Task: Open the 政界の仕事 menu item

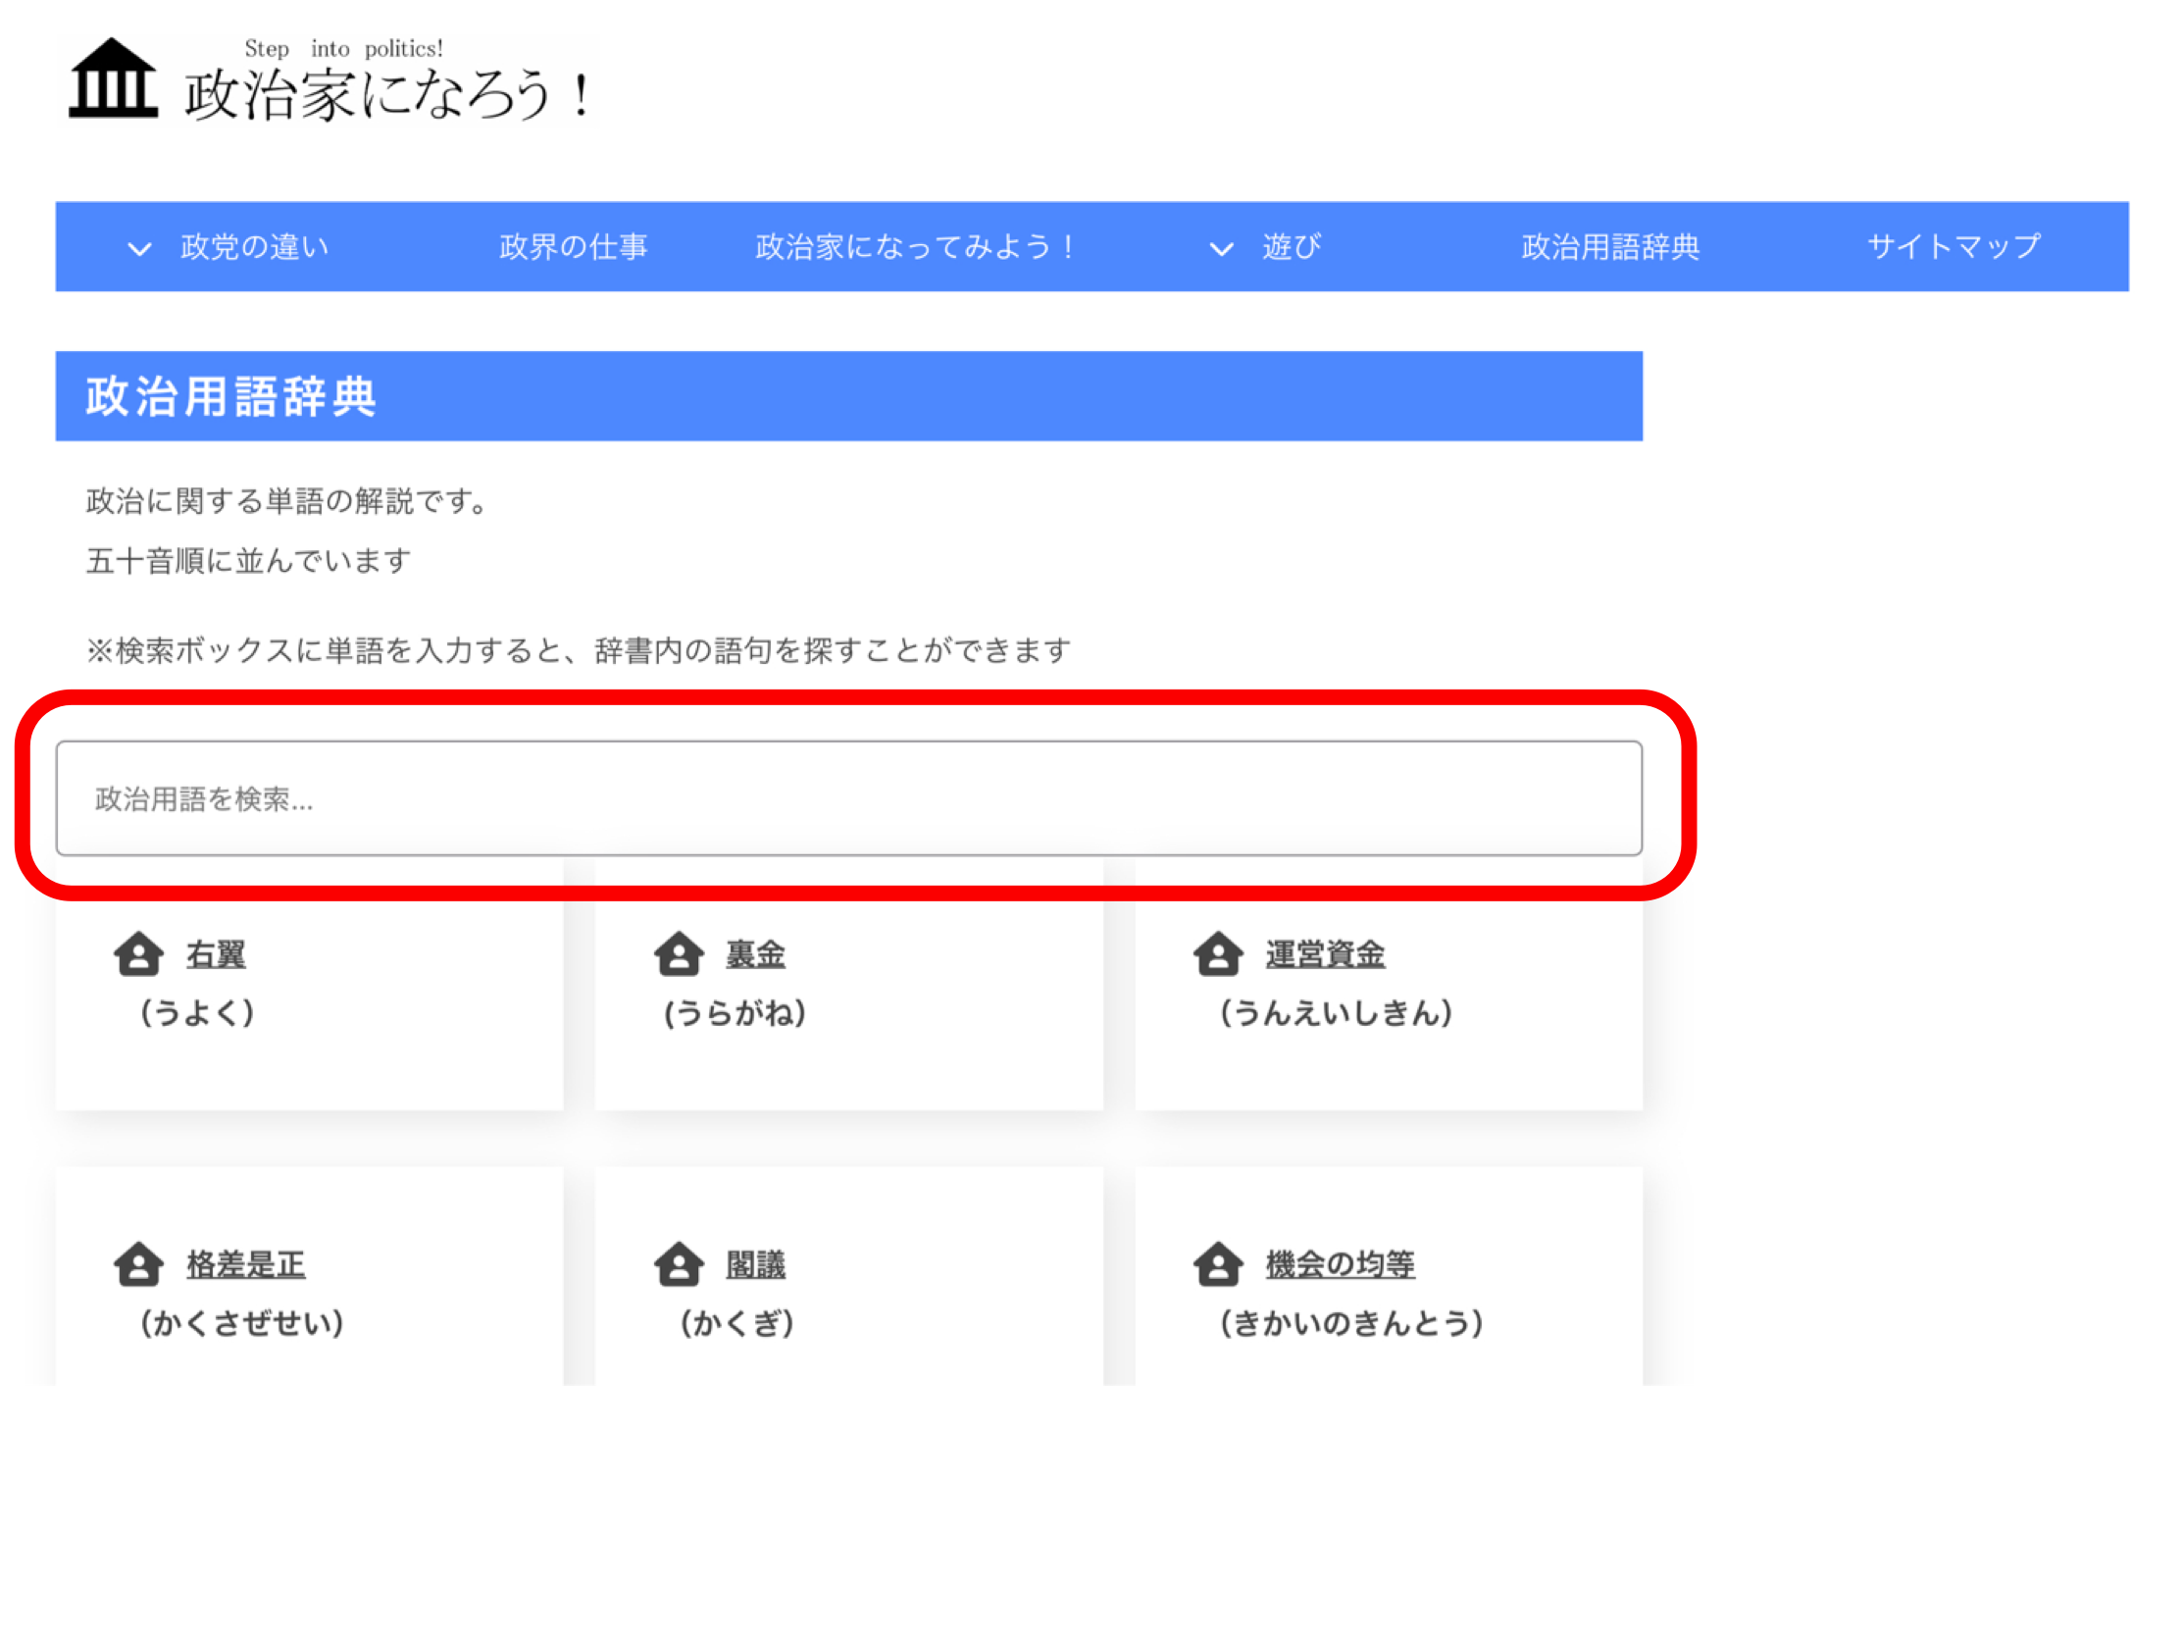Action: click(x=573, y=246)
